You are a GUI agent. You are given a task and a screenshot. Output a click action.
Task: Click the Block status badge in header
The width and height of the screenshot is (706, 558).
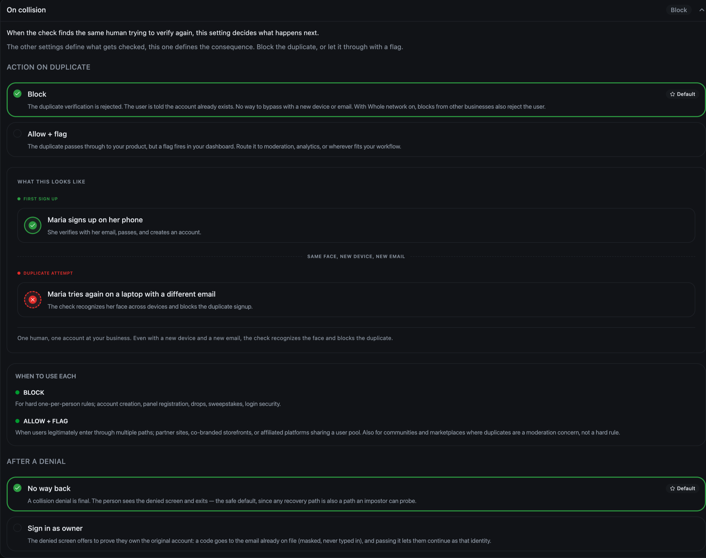pos(679,10)
